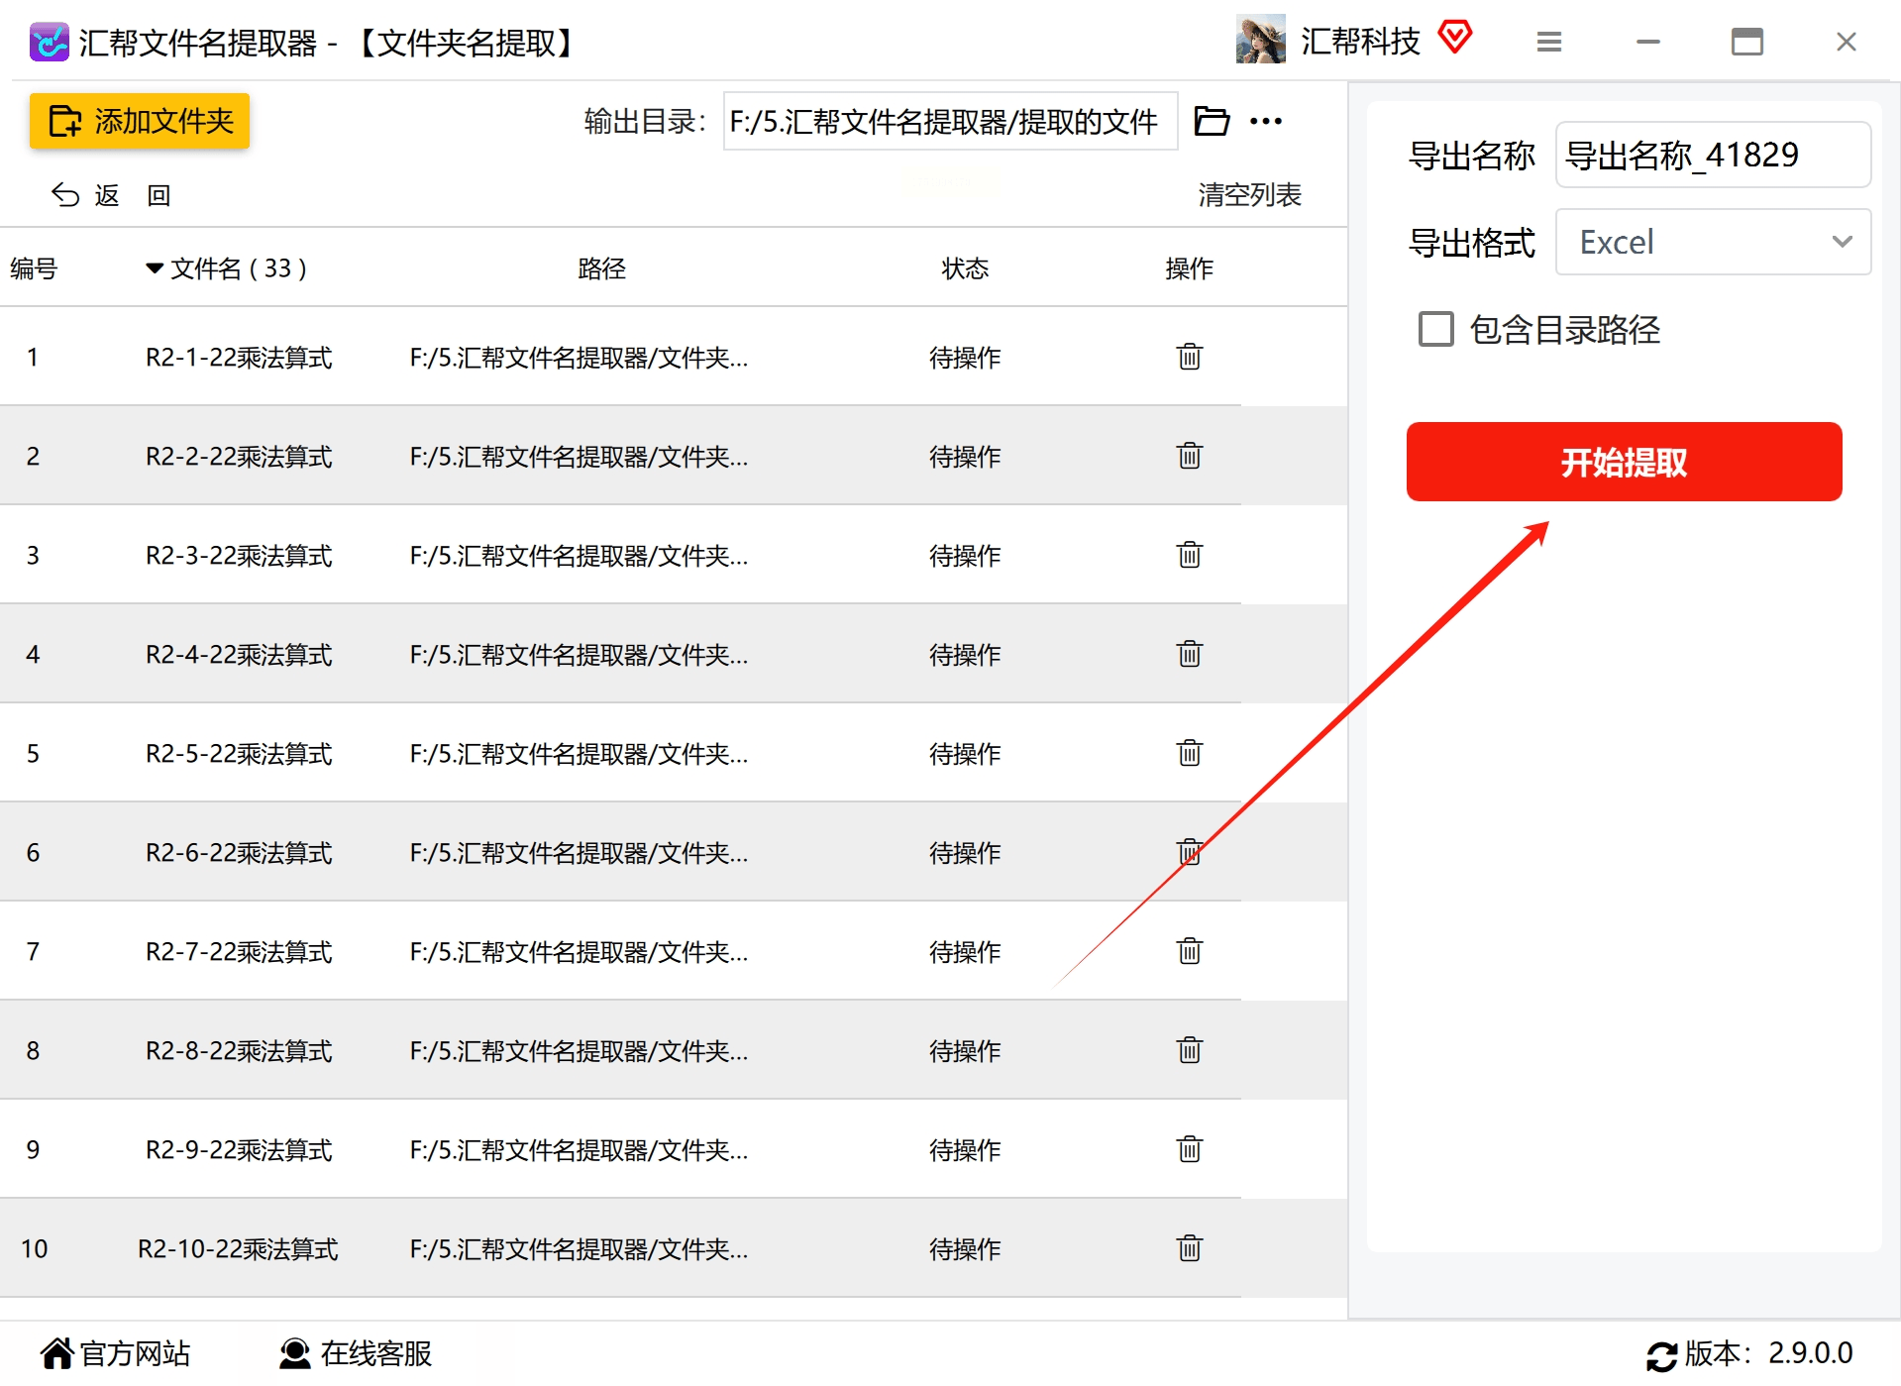
Task: Open the hamburger menu in title bar
Action: tap(1549, 42)
